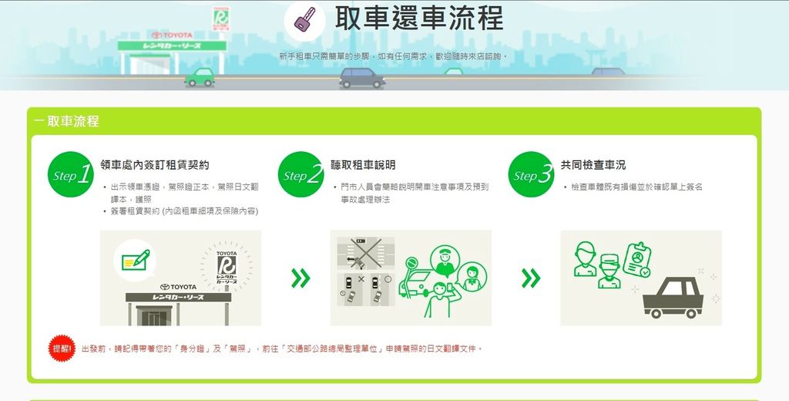Click the green Step 3 circle badge
789x401 pixels.
point(532,174)
